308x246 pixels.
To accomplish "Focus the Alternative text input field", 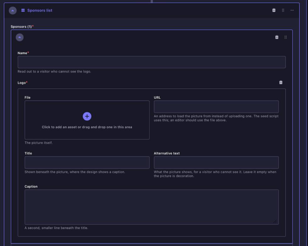I will 216,163.
